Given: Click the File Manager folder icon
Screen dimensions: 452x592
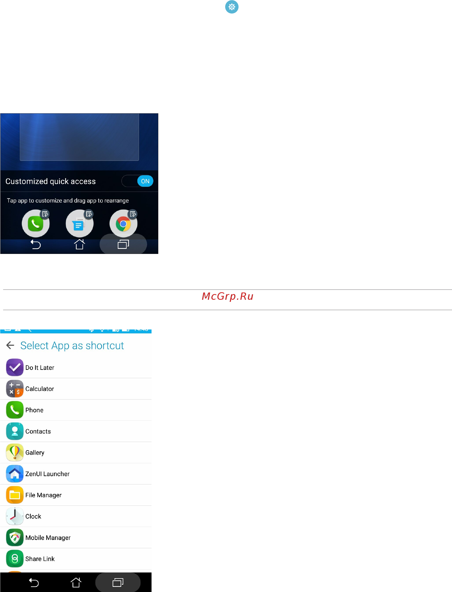Looking at the screenshot, I should click(x=15, y=495).
